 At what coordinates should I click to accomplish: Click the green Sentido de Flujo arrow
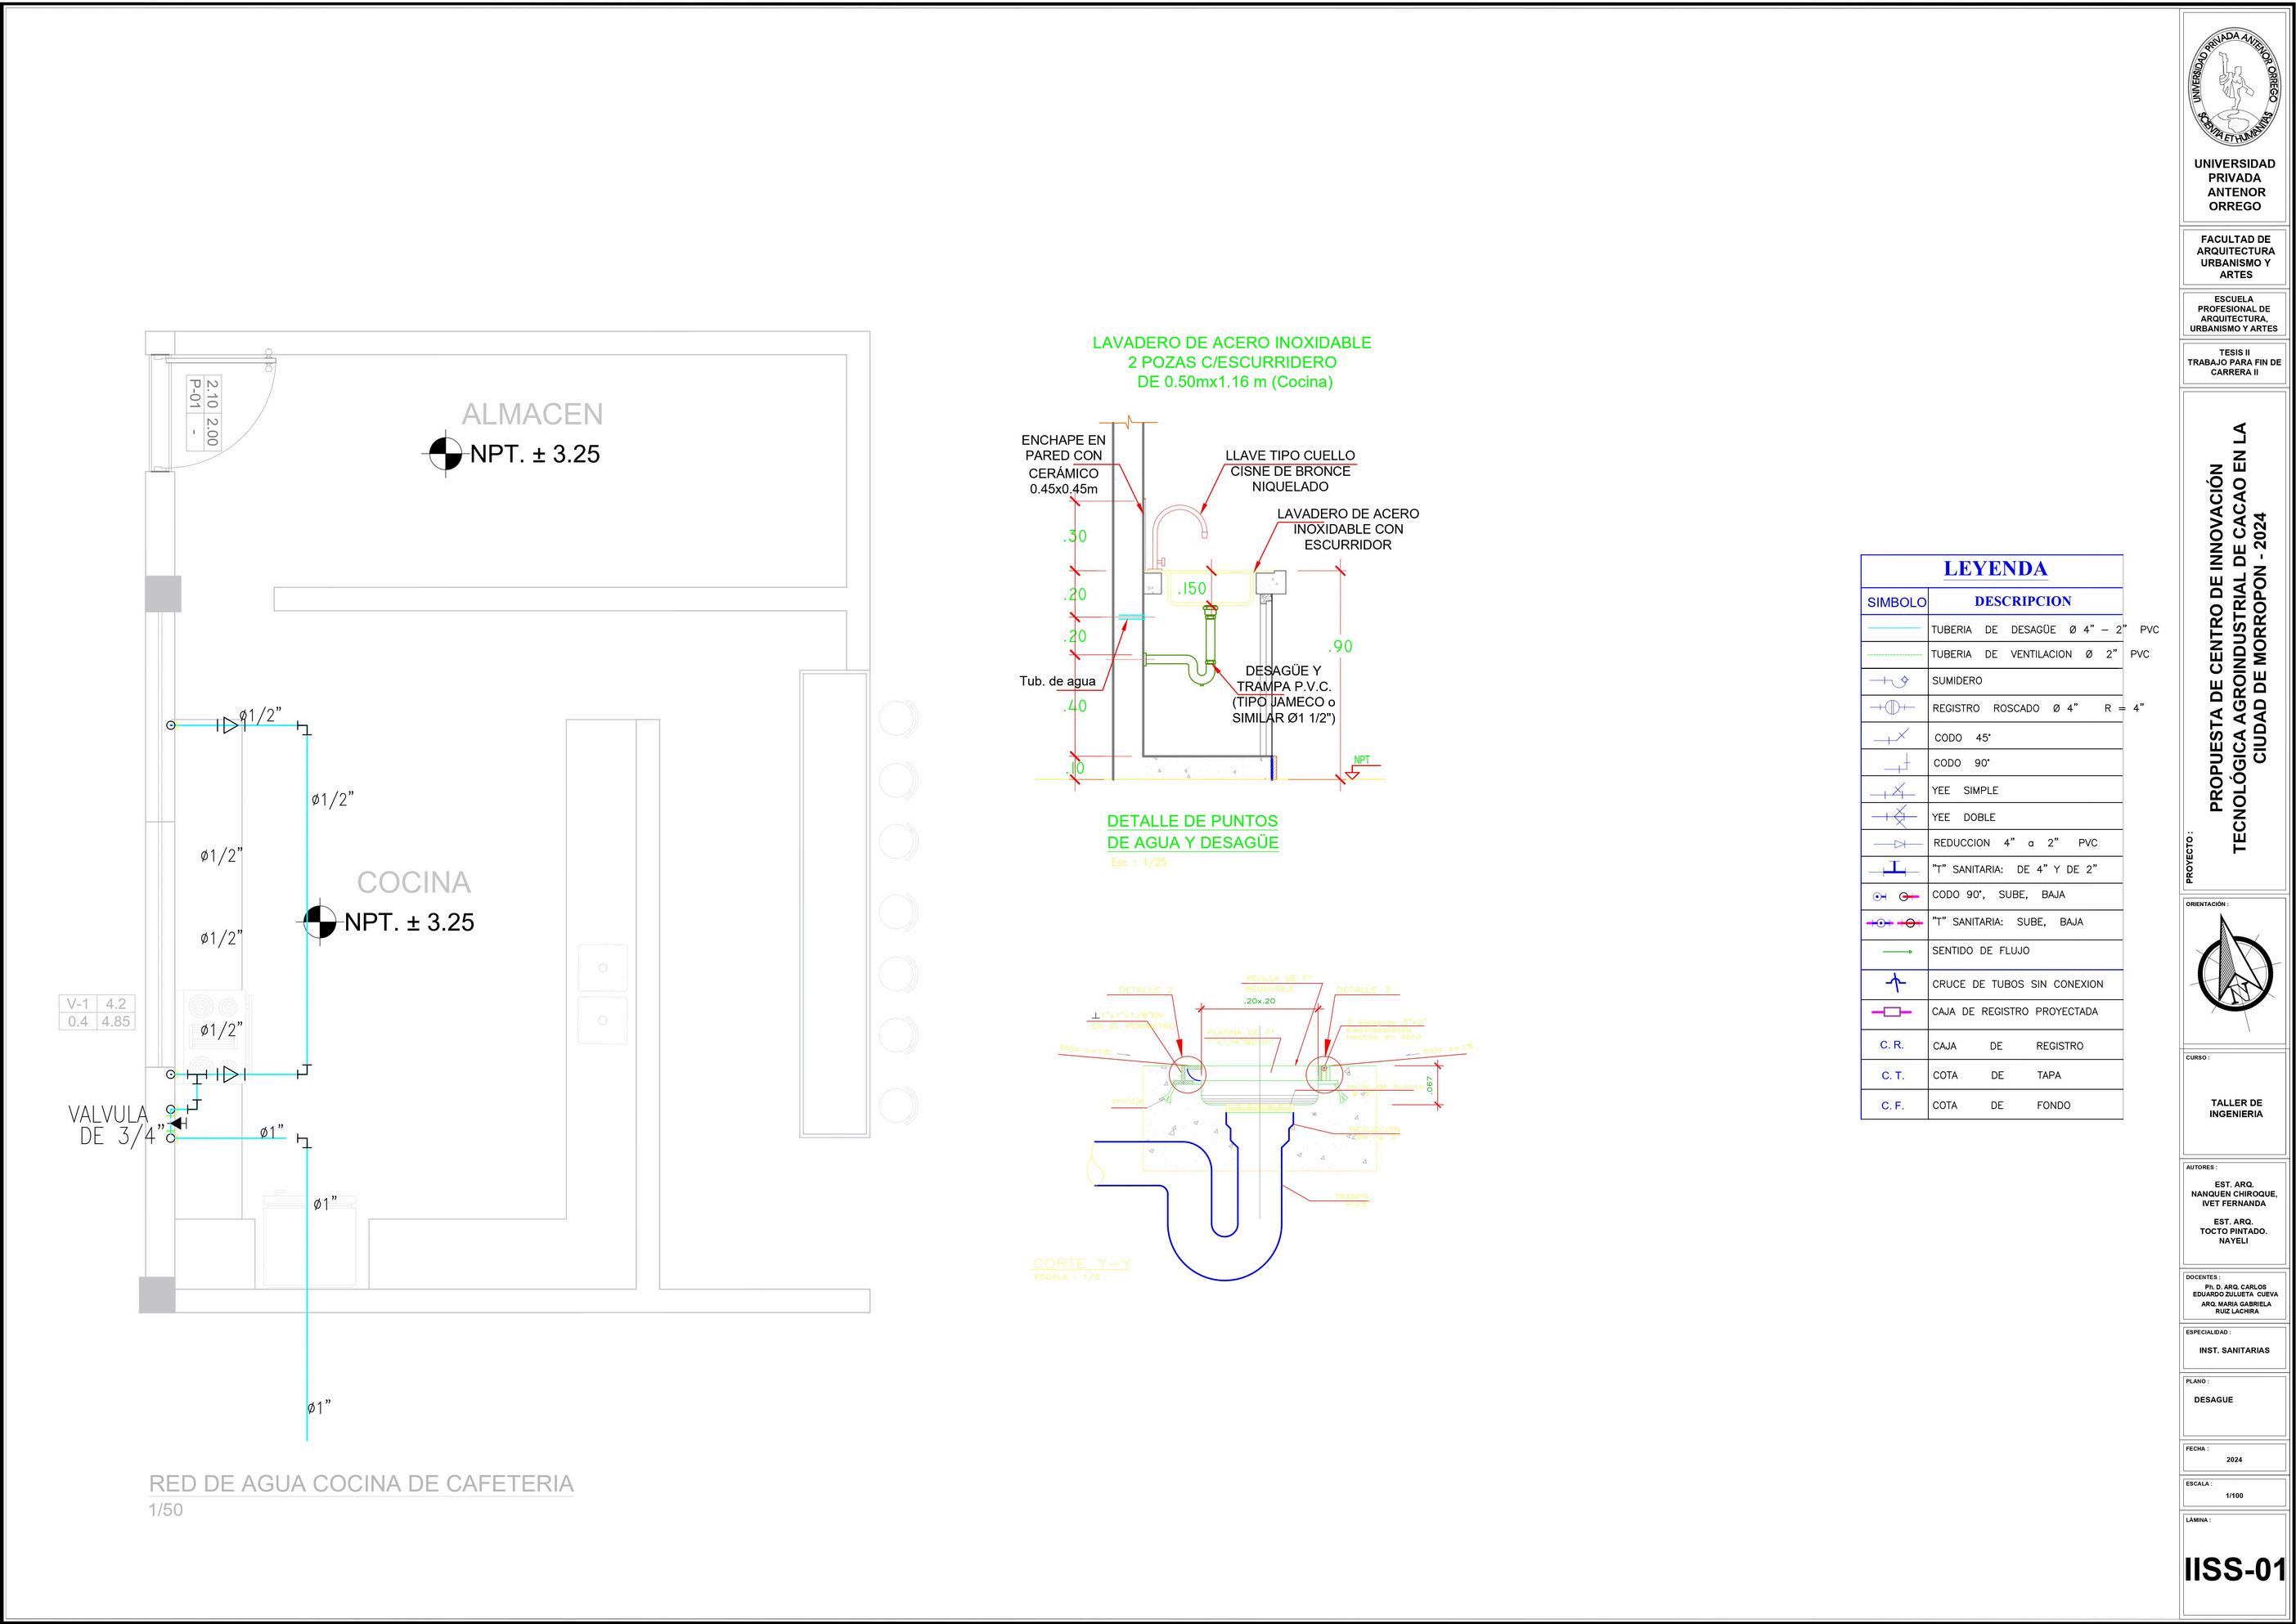pyautogui.click(x=1896, y=951)
